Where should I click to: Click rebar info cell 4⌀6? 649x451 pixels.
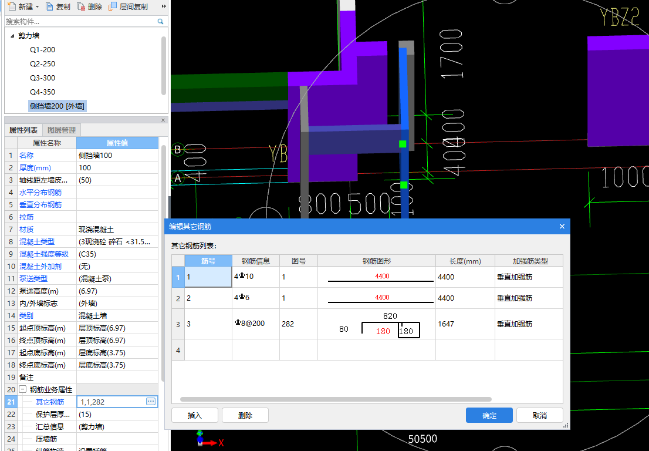(256, 298)
